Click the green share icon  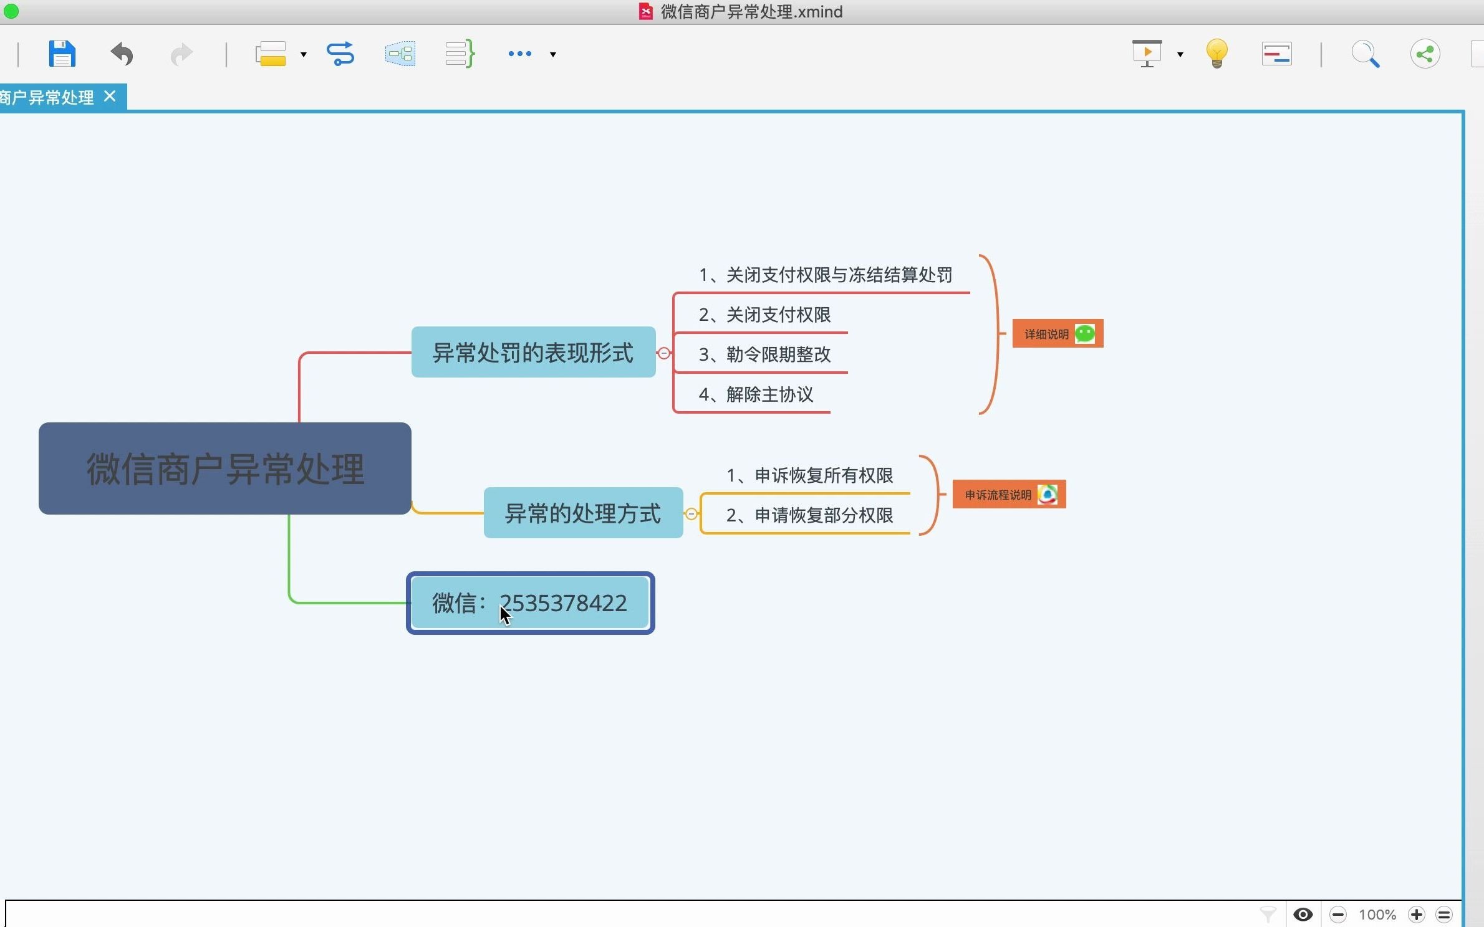1425,54
